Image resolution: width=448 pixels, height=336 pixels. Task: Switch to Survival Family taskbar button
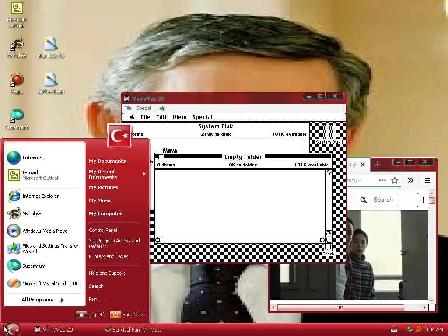(134, 330)
